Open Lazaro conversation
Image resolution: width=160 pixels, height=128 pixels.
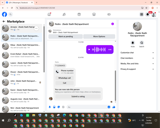[x=21, y=64]
